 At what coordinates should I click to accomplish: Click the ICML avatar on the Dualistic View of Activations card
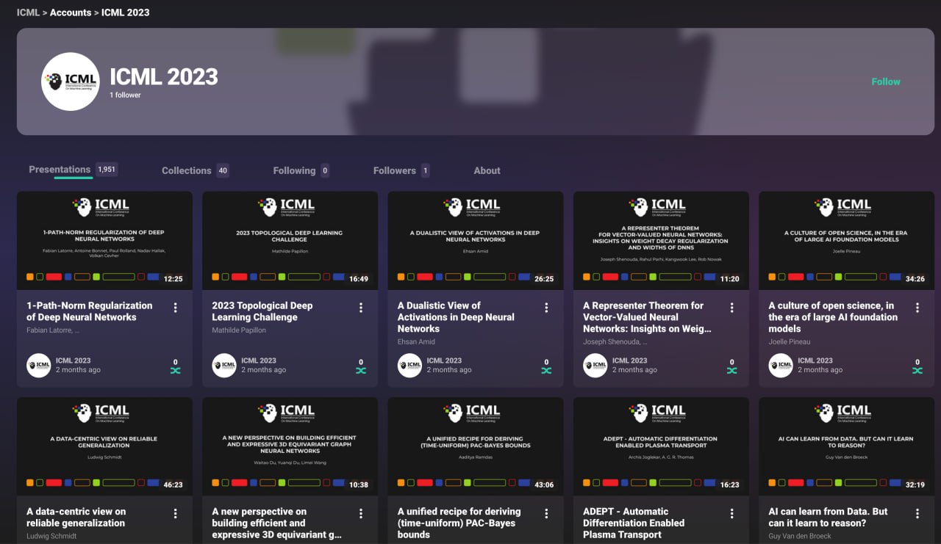click(410, 365)
